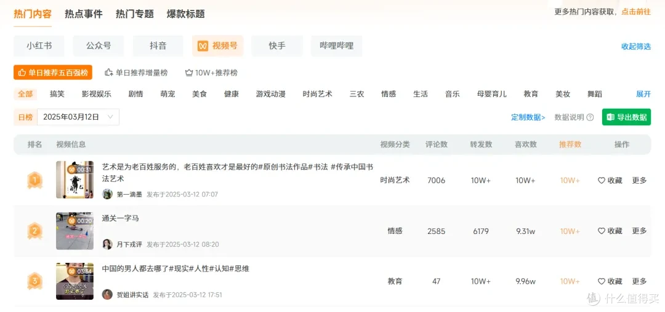Screen dimensions: 665x312
Task: Click the 月下戎评 author avatar
Action: click(107, 244)
